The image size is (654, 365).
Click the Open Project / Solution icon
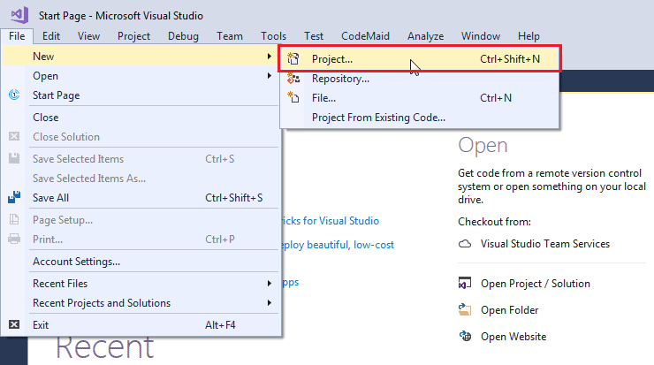466,284
